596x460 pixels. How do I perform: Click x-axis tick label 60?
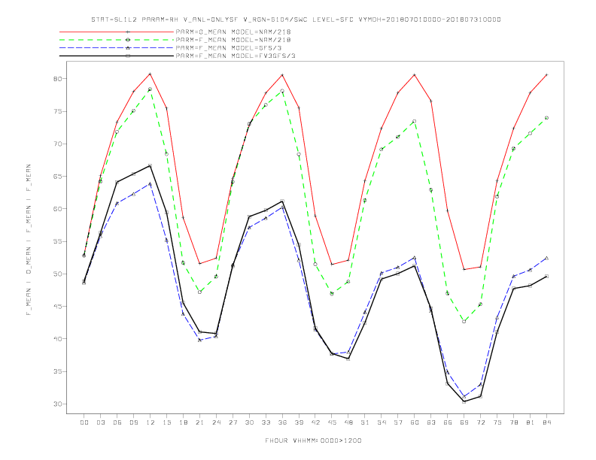tap(415, 422)
